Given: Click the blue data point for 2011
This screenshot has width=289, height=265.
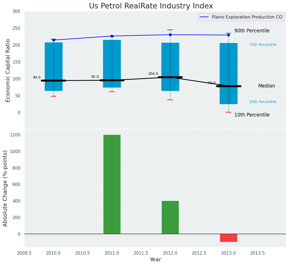Looking at the screenshot, I should [112, 36].
